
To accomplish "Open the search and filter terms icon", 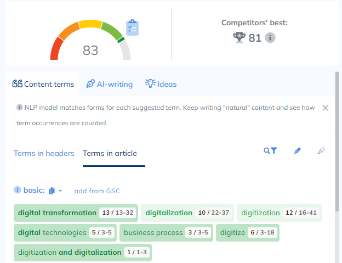I will pyautogui.click(x=270, y=151).
